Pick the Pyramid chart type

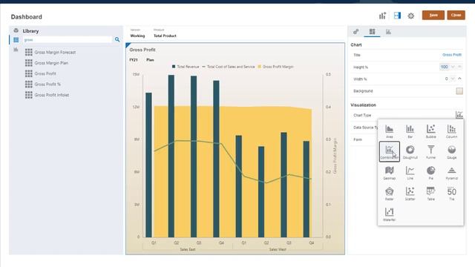point(451,172)
